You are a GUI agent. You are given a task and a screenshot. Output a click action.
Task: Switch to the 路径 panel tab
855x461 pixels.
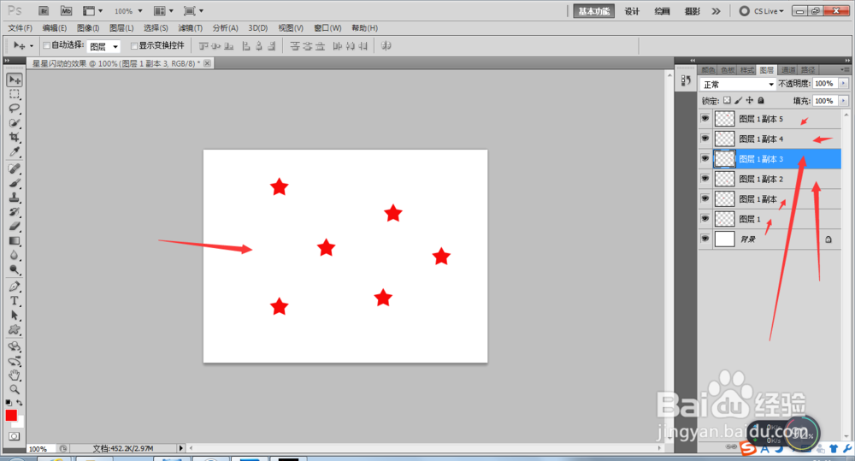808,70
